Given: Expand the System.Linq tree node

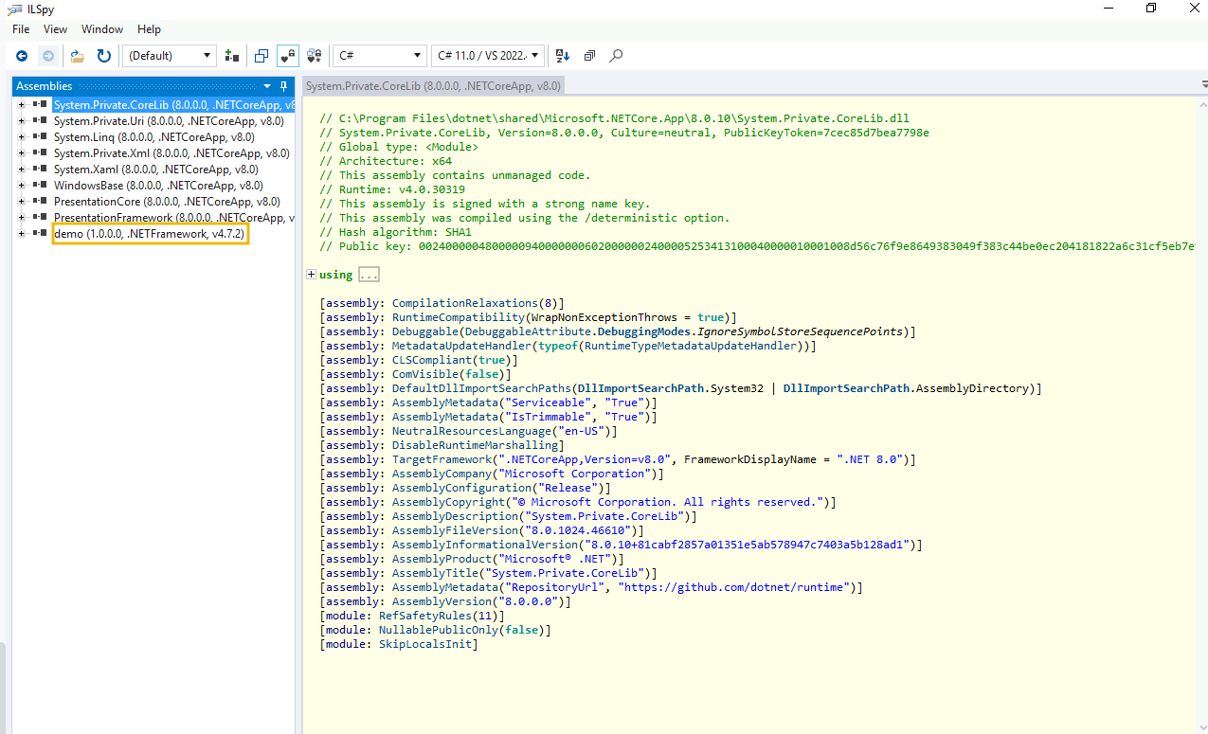Looking at the screenshot, I should pos(22,137).
